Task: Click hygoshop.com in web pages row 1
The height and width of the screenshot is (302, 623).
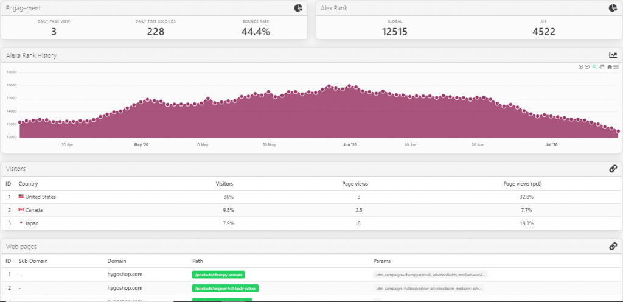Action: point(125,274)
